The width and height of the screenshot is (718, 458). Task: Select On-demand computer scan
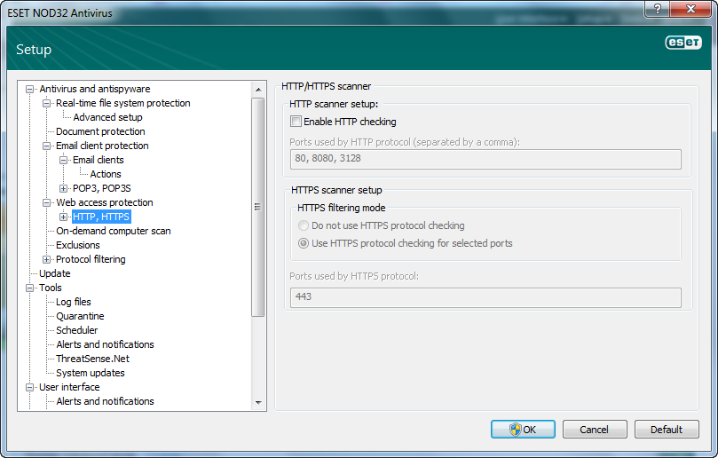click(113, 231)
